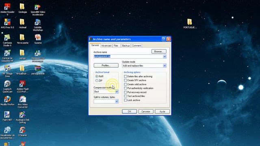Enable Put recovery record
The image size is (260, 146).
[x=126, y=92]
